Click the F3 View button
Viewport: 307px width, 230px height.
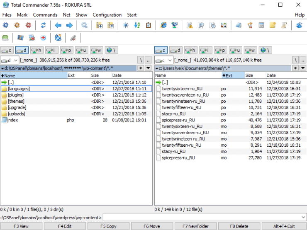(x=21, y=226)
